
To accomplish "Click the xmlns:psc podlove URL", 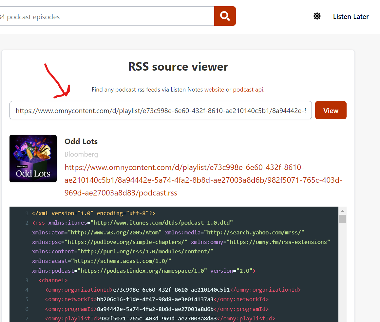I will point(126,242).
